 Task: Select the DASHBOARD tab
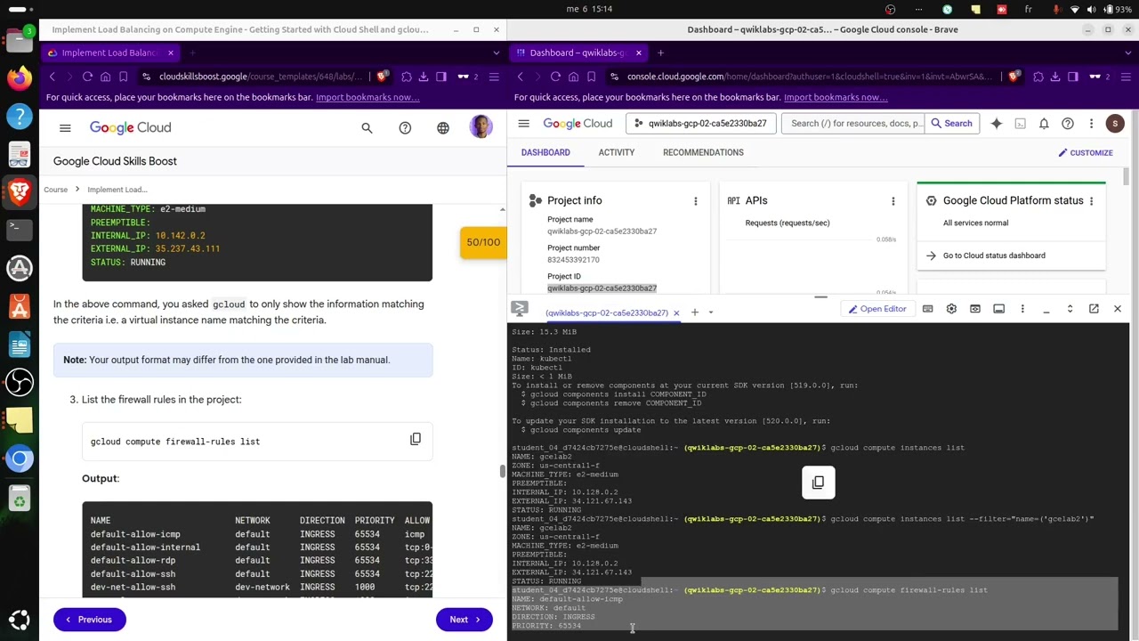(x=545, y=152)
